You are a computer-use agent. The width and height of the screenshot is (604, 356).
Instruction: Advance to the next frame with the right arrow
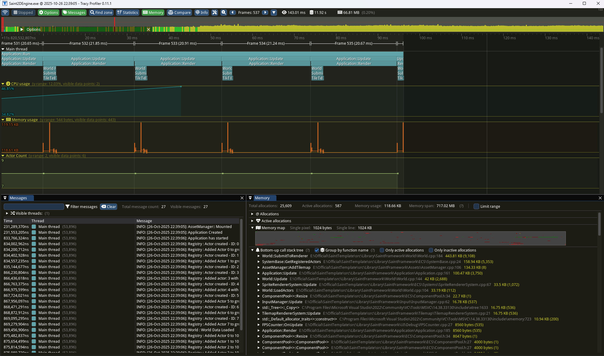pos(265,12)
